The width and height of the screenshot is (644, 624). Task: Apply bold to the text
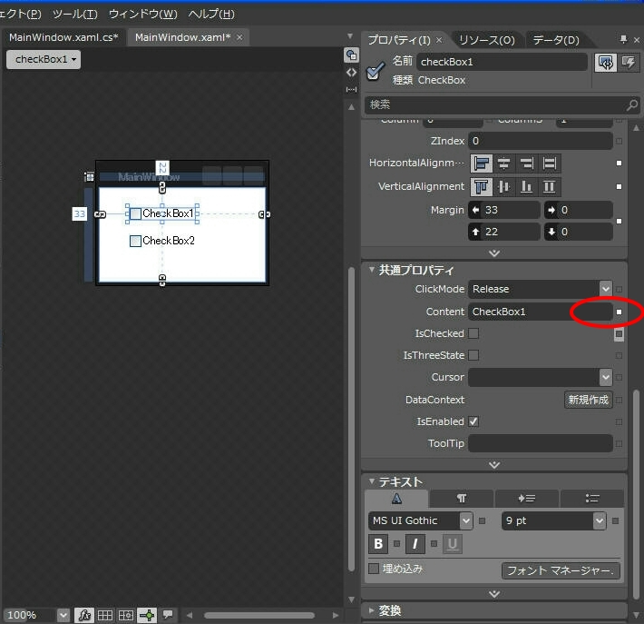(x=379, y=544)
